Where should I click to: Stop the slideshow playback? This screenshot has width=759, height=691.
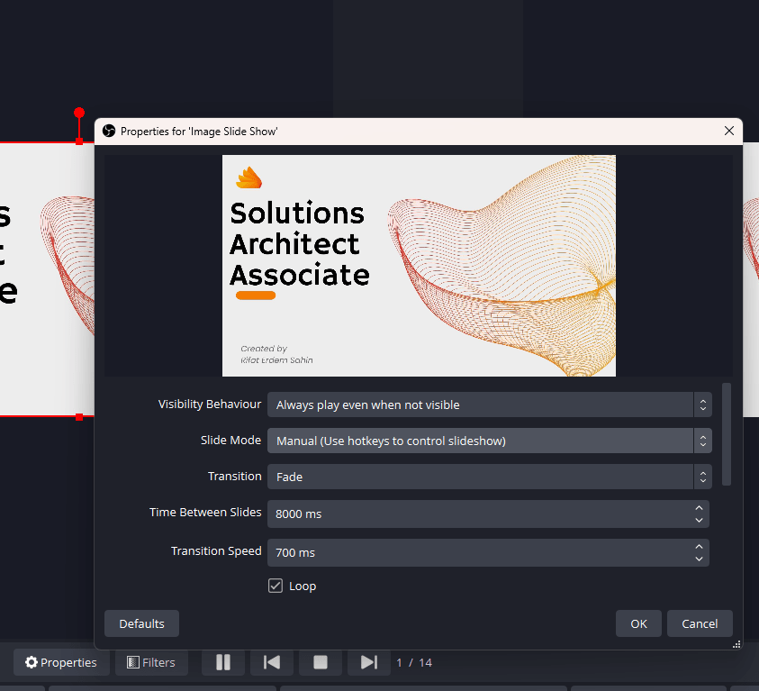pyautogui.click(x=321, y=662)
